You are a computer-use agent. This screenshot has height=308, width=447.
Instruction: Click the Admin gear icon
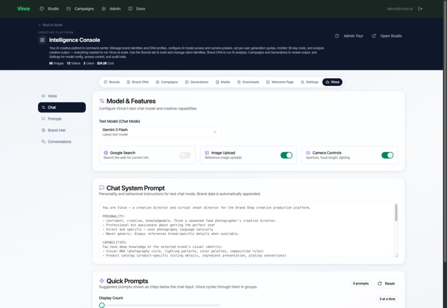tap(104, 8)
